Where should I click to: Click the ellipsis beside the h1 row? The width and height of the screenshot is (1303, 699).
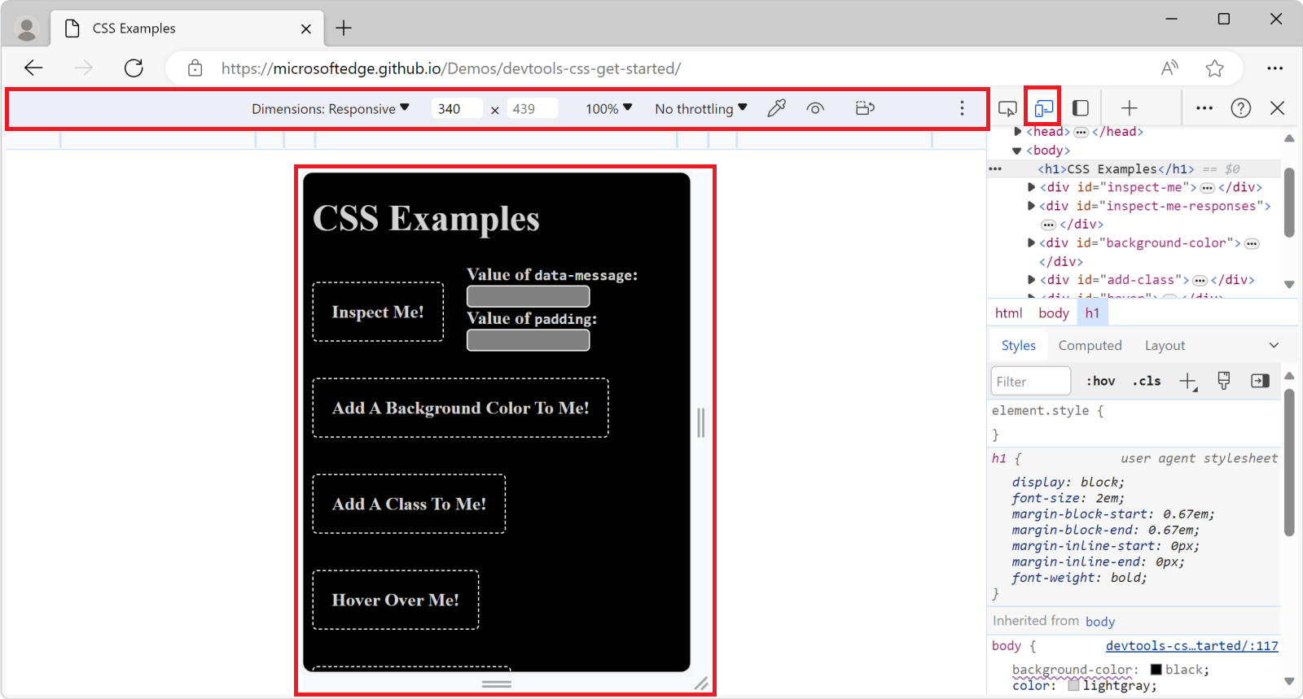995,169
